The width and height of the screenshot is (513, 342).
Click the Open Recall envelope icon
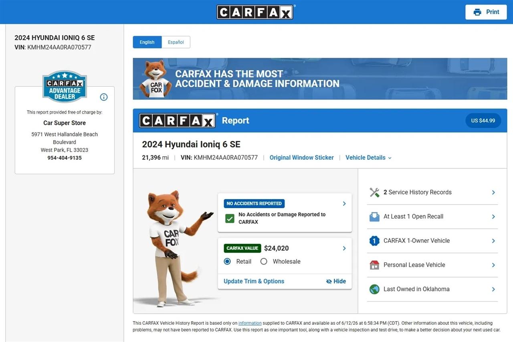tap(374, 217)
